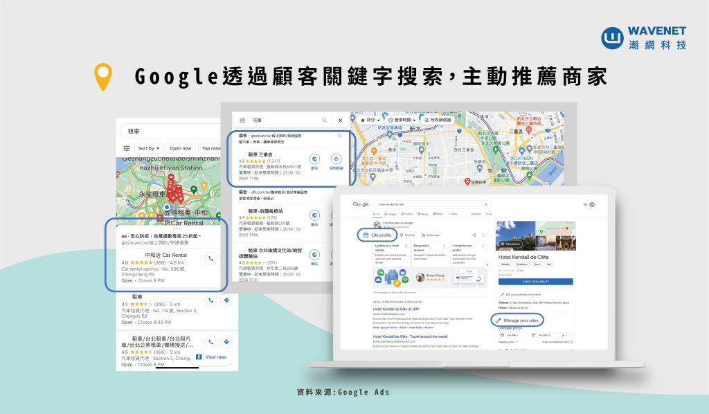The width and height of the screenshot is (709, 414).
Task: Open the Complete your profile card menu
Action: coord(483,246)
